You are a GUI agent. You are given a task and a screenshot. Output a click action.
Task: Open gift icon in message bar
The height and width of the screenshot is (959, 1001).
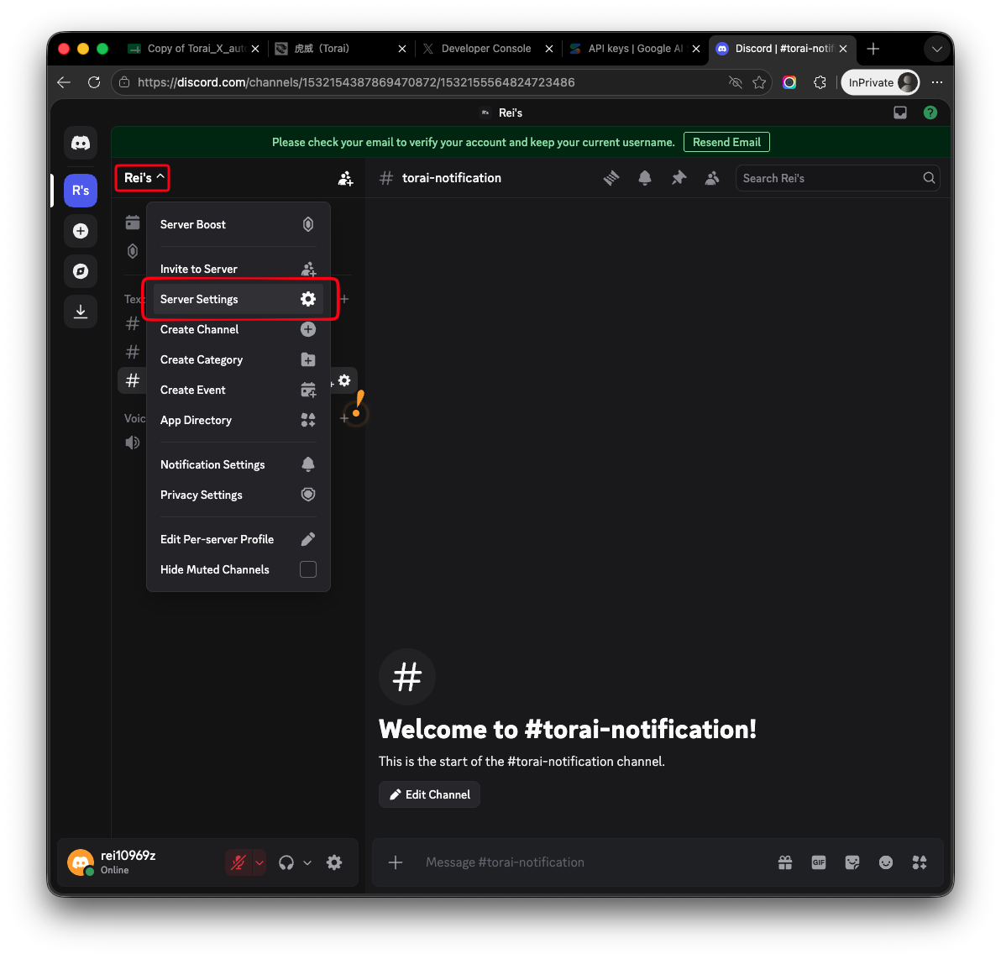pos(785,862)
